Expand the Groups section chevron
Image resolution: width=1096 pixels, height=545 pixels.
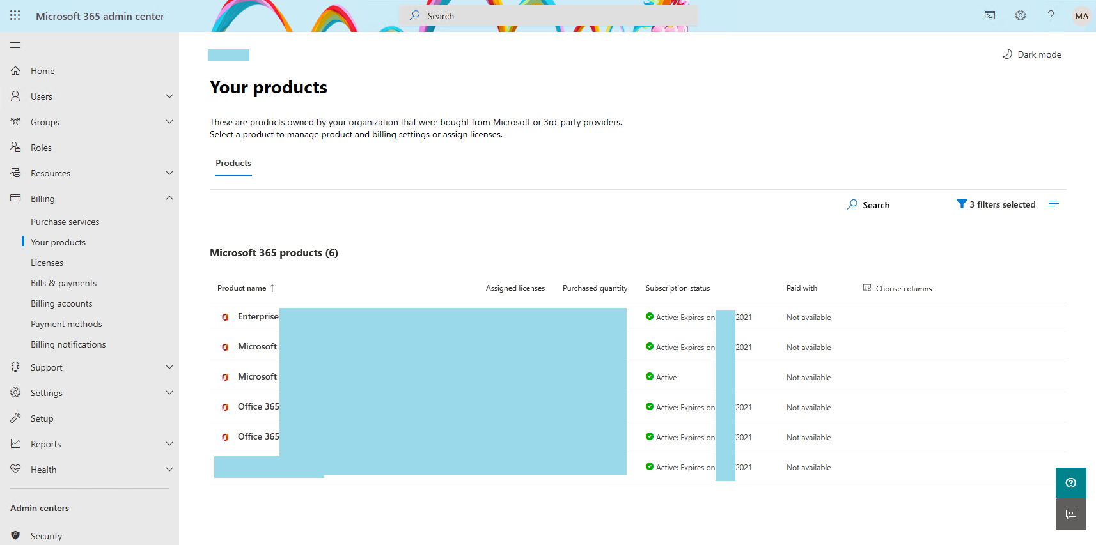[169, 122]
